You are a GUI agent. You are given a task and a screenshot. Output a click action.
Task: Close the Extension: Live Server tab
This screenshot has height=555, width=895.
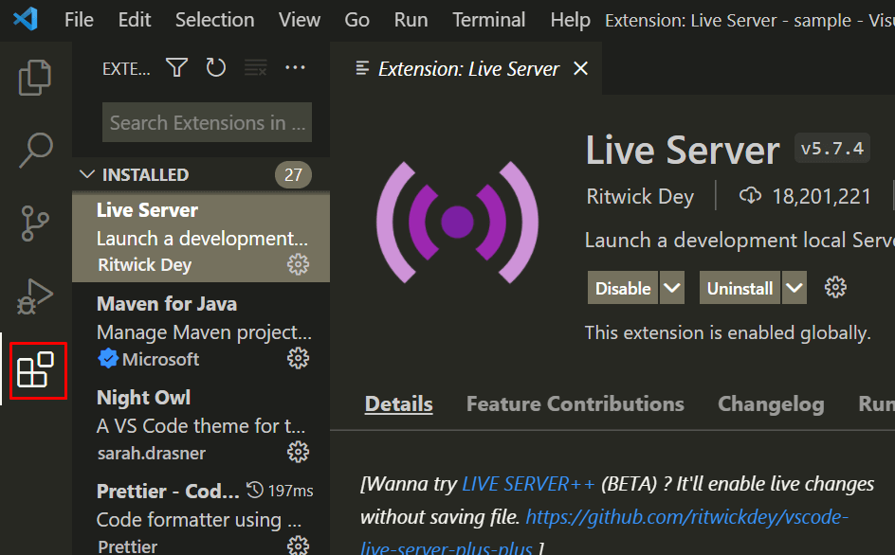(x=580, y=68)
